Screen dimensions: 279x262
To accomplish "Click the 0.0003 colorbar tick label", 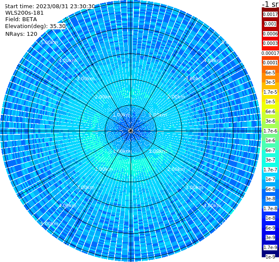I will [270, 43].
